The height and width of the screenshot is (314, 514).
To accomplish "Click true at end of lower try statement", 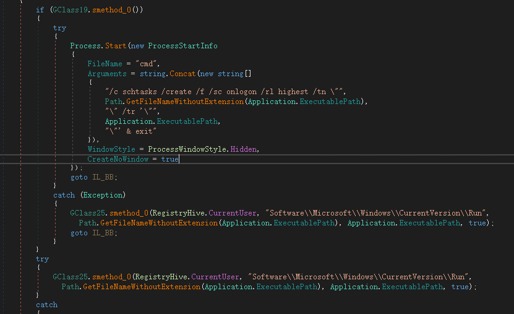I will 460,286.
